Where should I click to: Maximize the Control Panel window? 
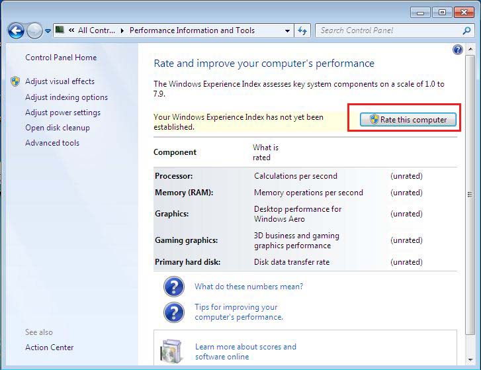(x=442, y=13)
